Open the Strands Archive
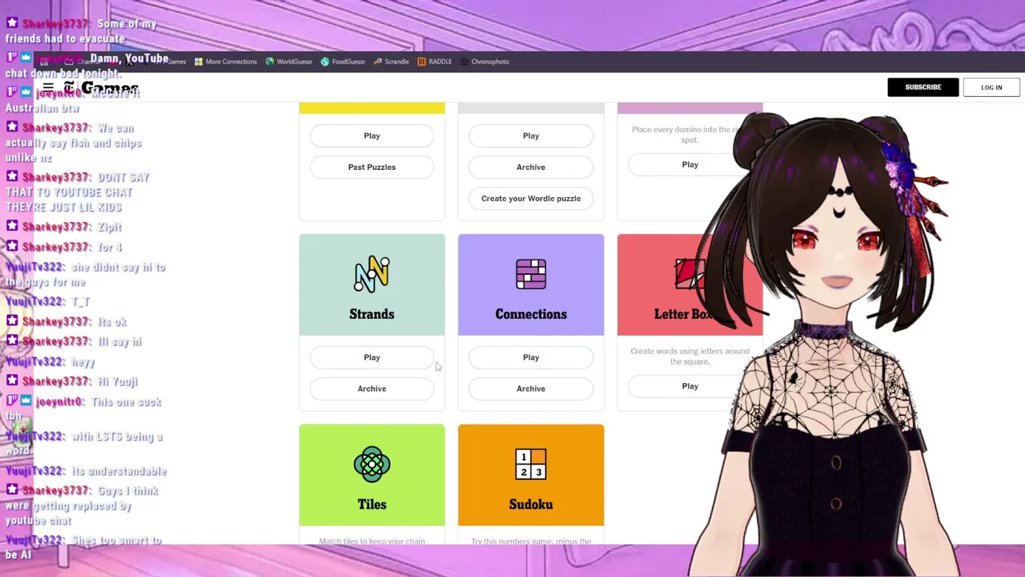The width and height of the screenshot is (1025, 577). tap(372, 389)
